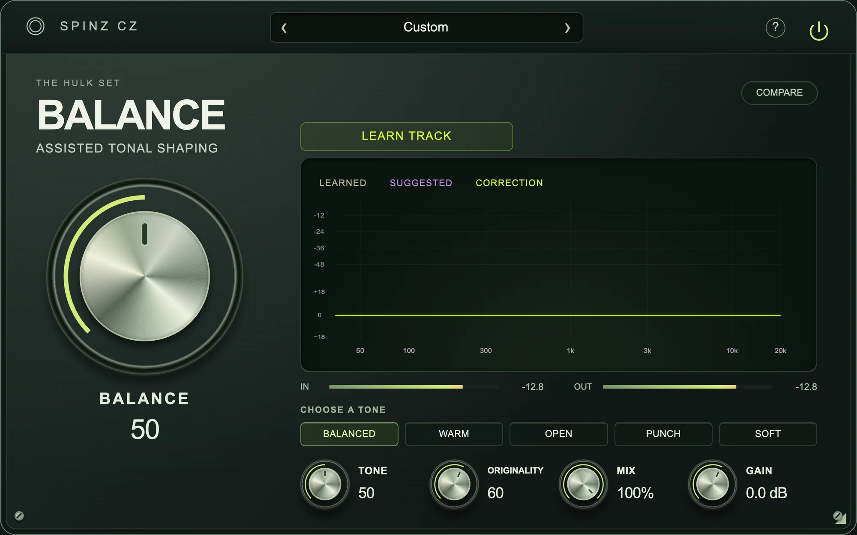The image size is (857, 535).
Task: Click the BALANCE value 50
Action: tap(145, 429)
